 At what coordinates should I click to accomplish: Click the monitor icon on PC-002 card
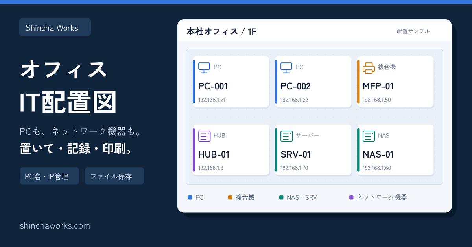[286, 67]
